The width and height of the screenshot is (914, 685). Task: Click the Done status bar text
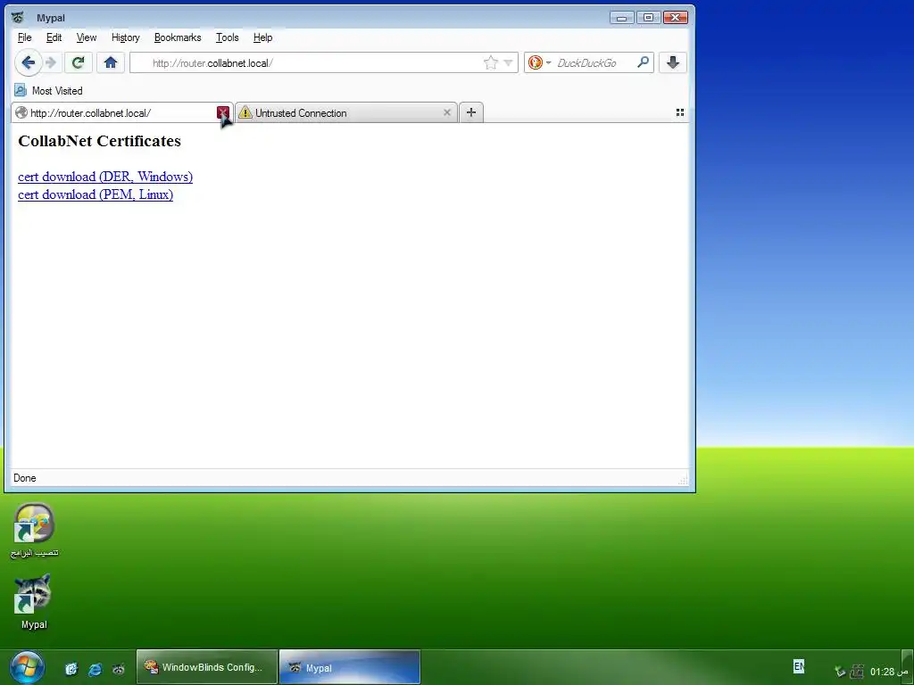[x=24, y=478]
